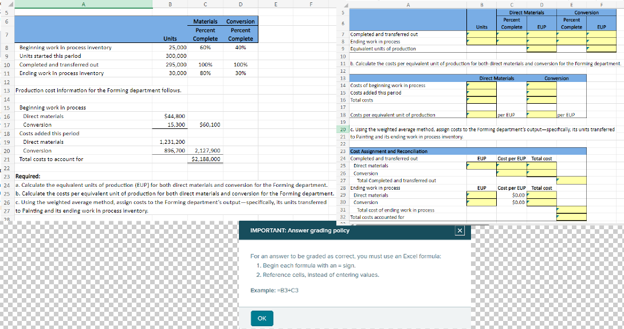The height and width of the screenshot is (329, 624).
Task: Click the 80% ending materials percent cell
Action: [205, 73]
